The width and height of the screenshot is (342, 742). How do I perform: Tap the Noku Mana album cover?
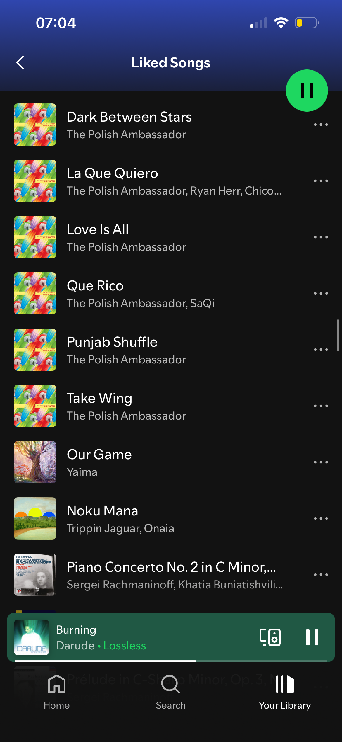tap(35, 518)
